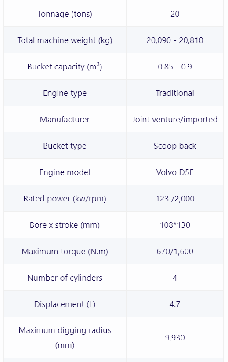Select the tonnage value 20
This screenshot has height=362, width=228.
(175, 14)
